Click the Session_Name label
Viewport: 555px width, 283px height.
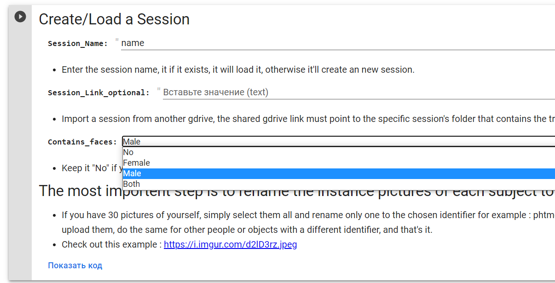point(78,44)
